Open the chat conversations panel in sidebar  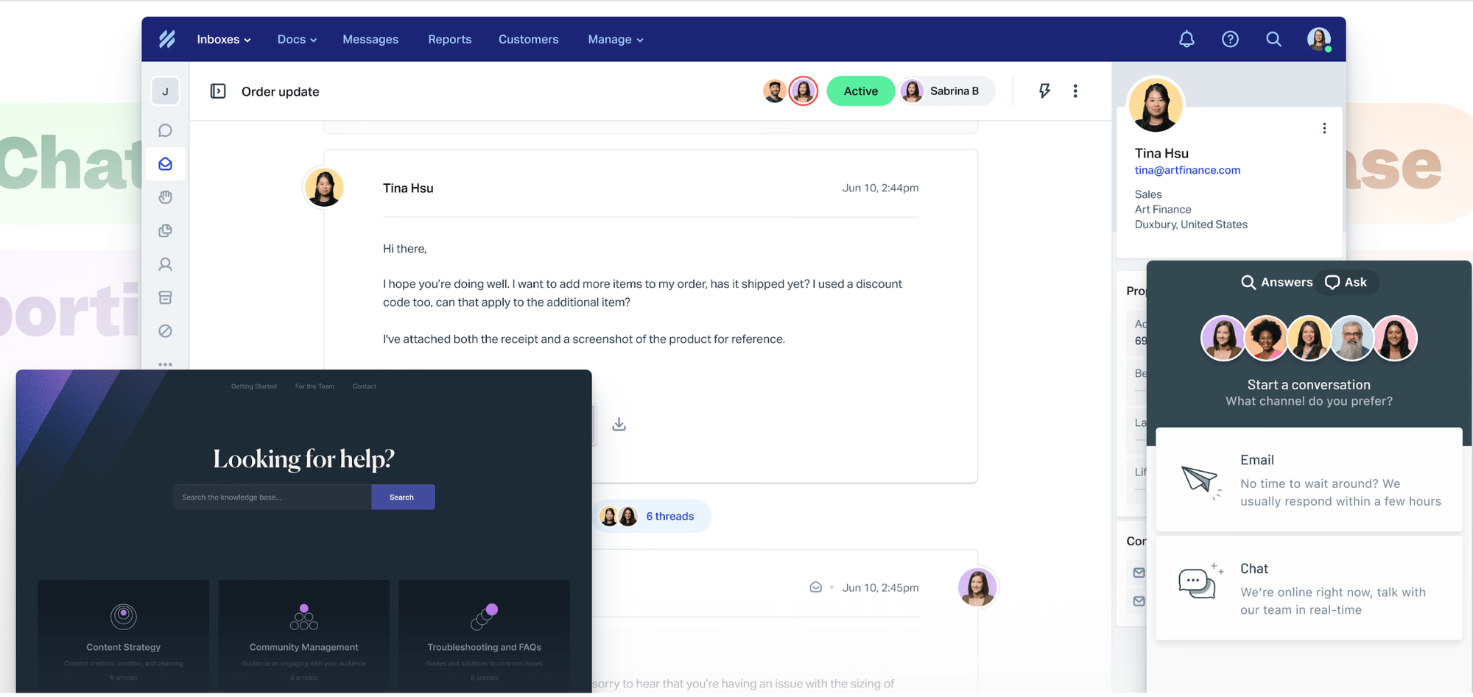tap(165, 130)
